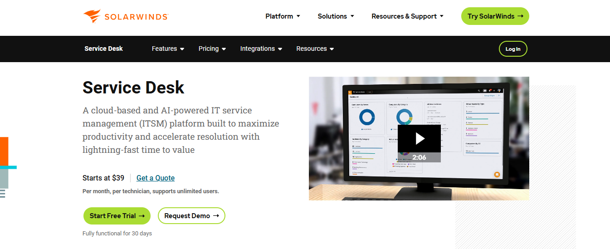The height and width of the screenshot is (249, 610).
Task: Expand the Features submenu
Action: (168, 49)
